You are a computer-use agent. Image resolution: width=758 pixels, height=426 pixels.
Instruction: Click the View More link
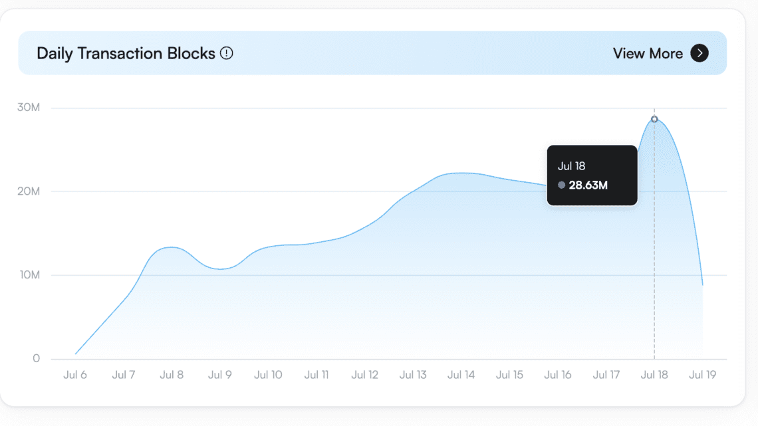[647, 53]
